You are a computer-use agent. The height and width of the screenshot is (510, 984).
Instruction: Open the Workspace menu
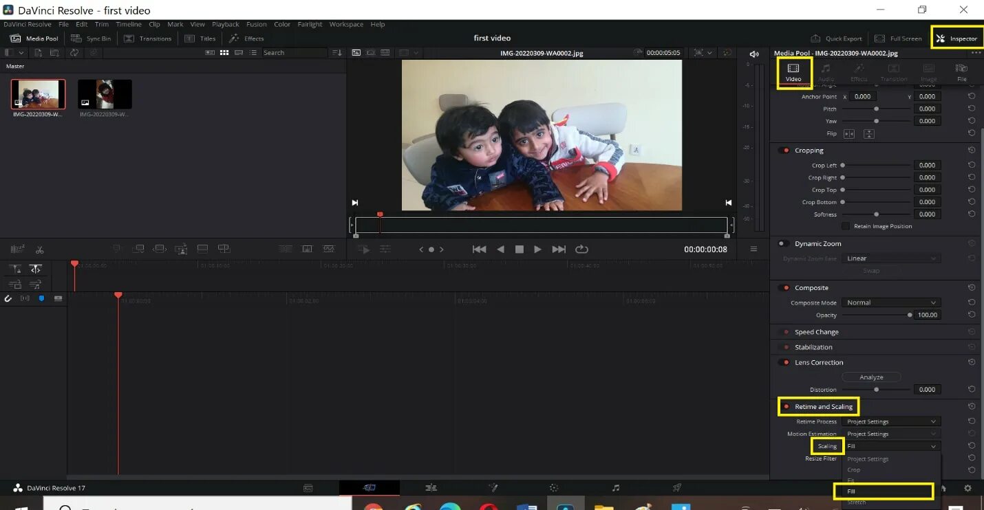coord(346,24)
